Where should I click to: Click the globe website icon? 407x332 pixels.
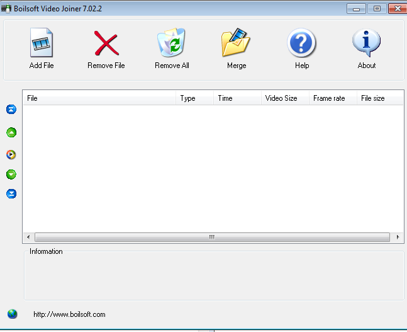click(12, 314)
